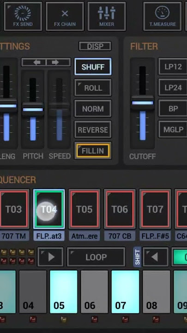This screenshot has height=333, width=187.
Task: Open the FX CHAIN panel
Action: coord(65,16)
